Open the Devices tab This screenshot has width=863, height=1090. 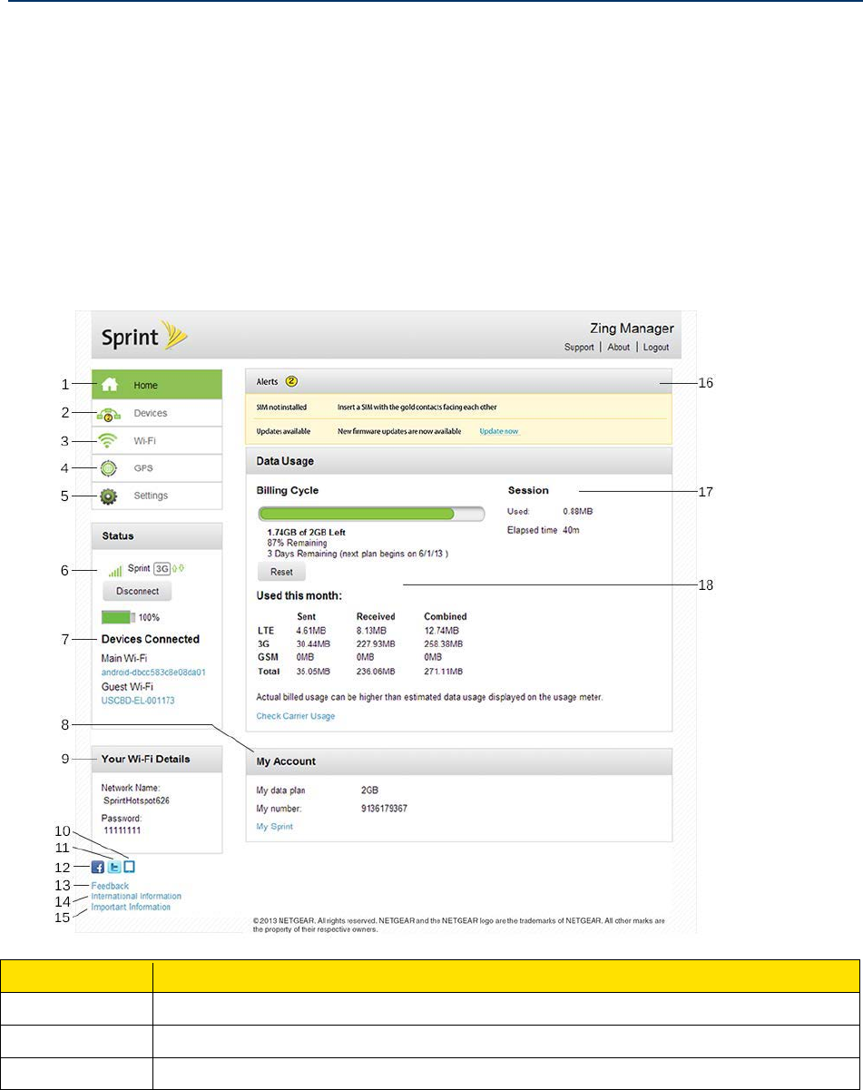click(156, 413)
